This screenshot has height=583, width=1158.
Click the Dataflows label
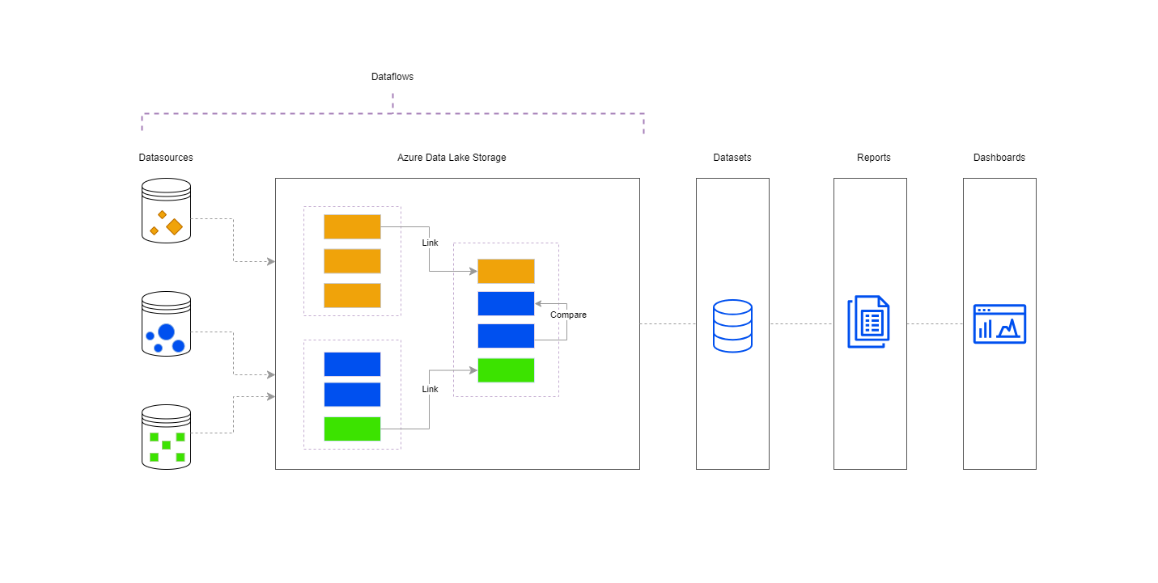(392, 77)
